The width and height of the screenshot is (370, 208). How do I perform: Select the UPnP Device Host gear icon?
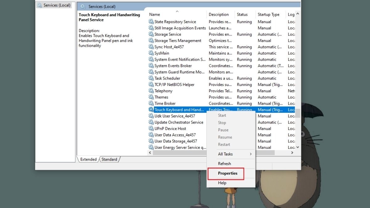coord(151,128)
